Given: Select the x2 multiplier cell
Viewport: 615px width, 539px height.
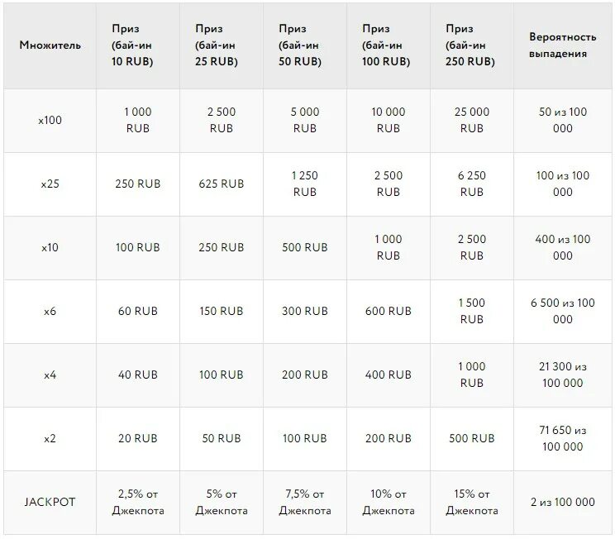Looking at the screenshot, I should pos(50,438).
